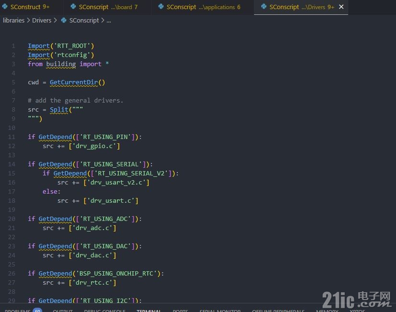The image size is (396, 312).
Task: Open the Serial Monitor panel tab
Action: pyautogui.click(x=220, y=310)
